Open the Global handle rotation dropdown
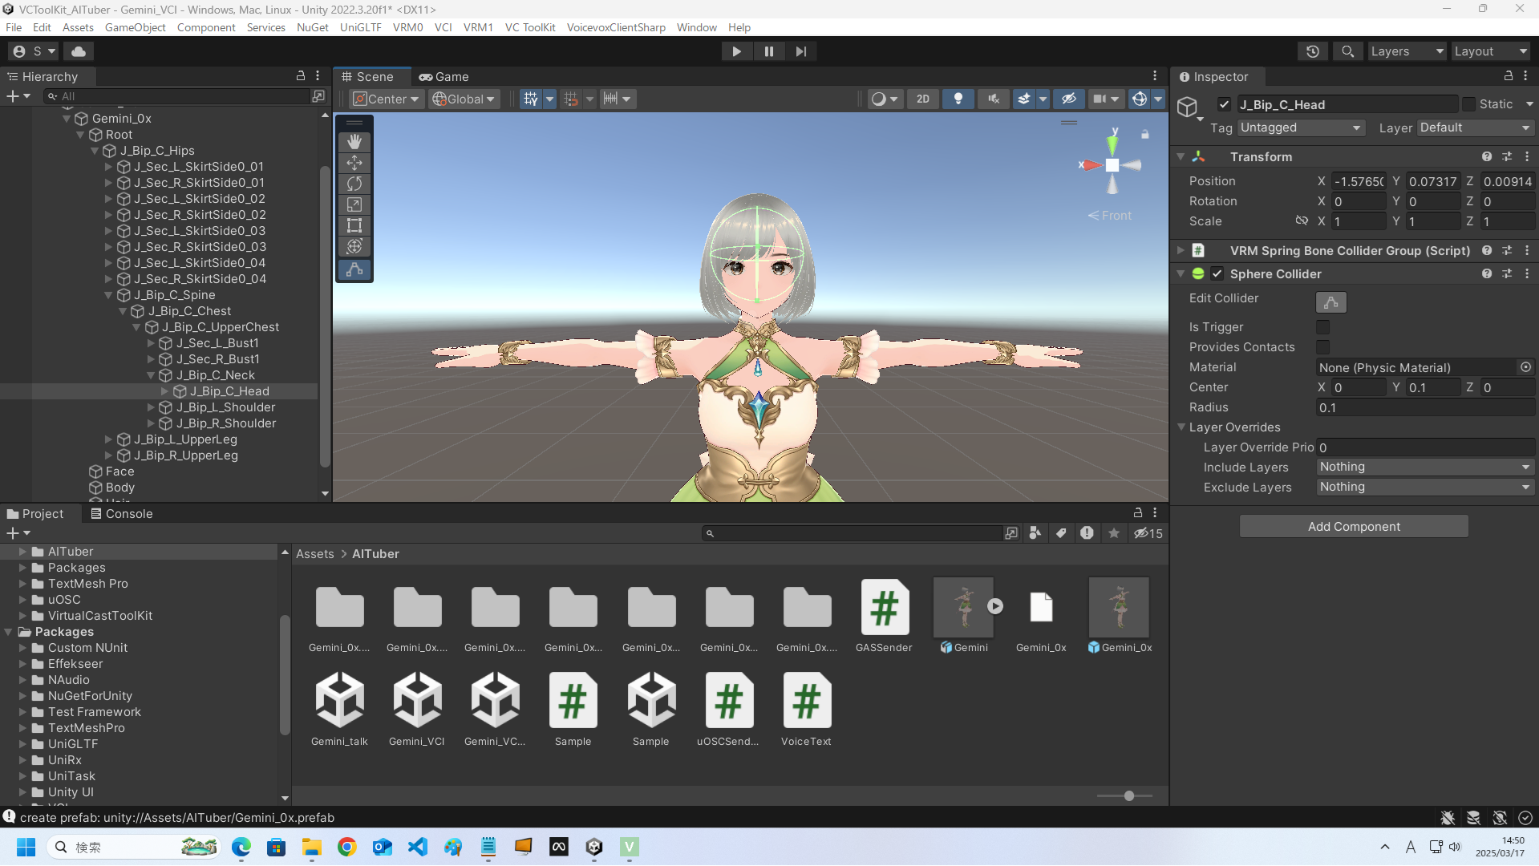Screen dimensions: 1539x866 464,99
